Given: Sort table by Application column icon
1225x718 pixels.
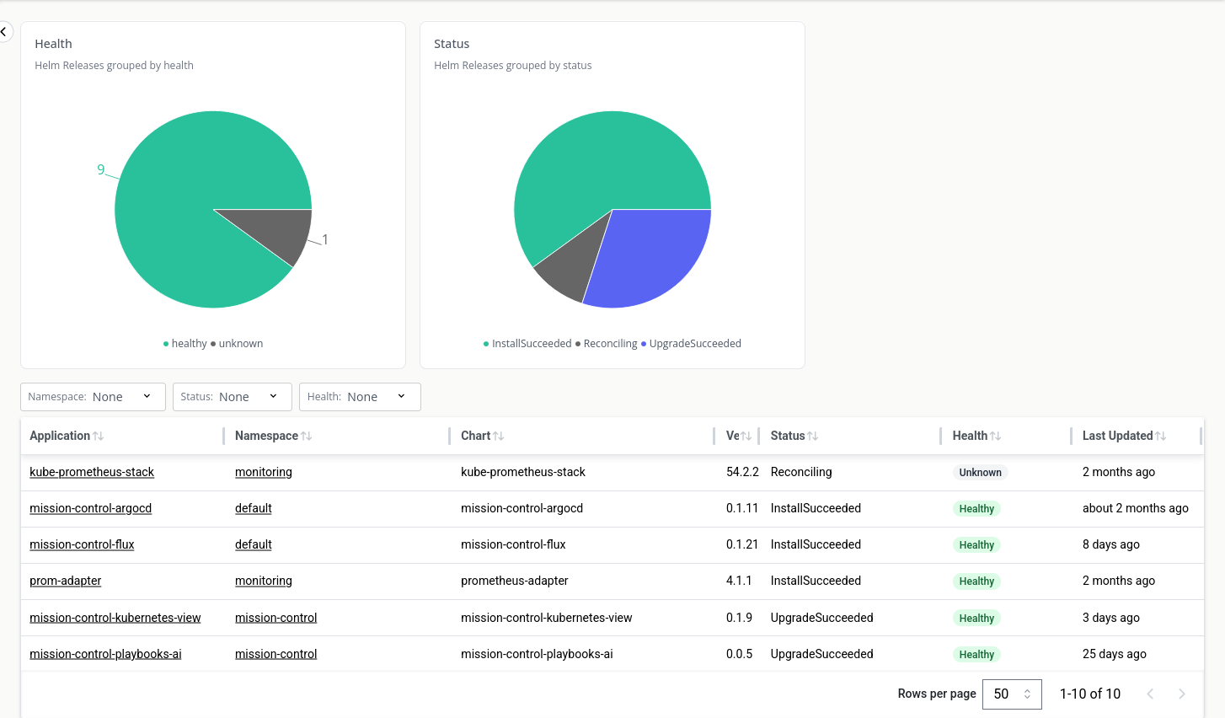Looking at the screenshot, I should coord(99,436).
